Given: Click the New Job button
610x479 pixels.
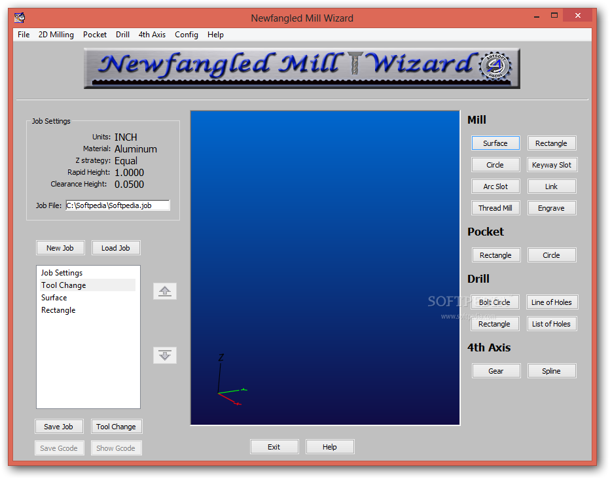Looking at the screenshot, I should pos(60,248).
